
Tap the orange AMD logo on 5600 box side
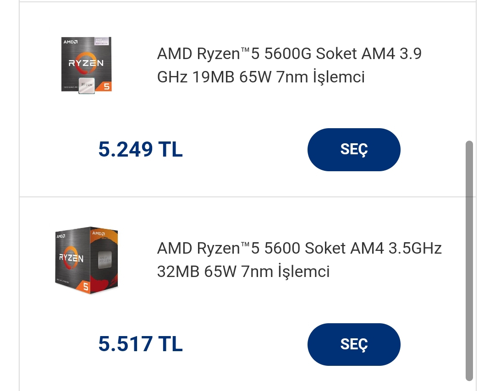pyautogui.click(x=99, y=234)
